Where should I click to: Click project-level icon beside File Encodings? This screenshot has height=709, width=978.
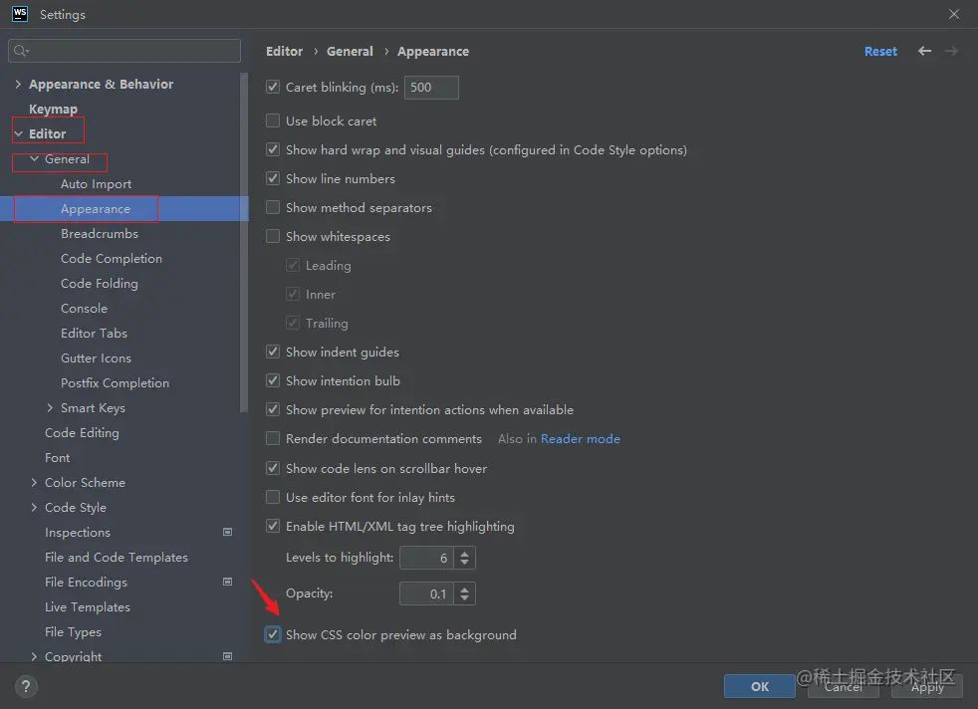(228, 582)
